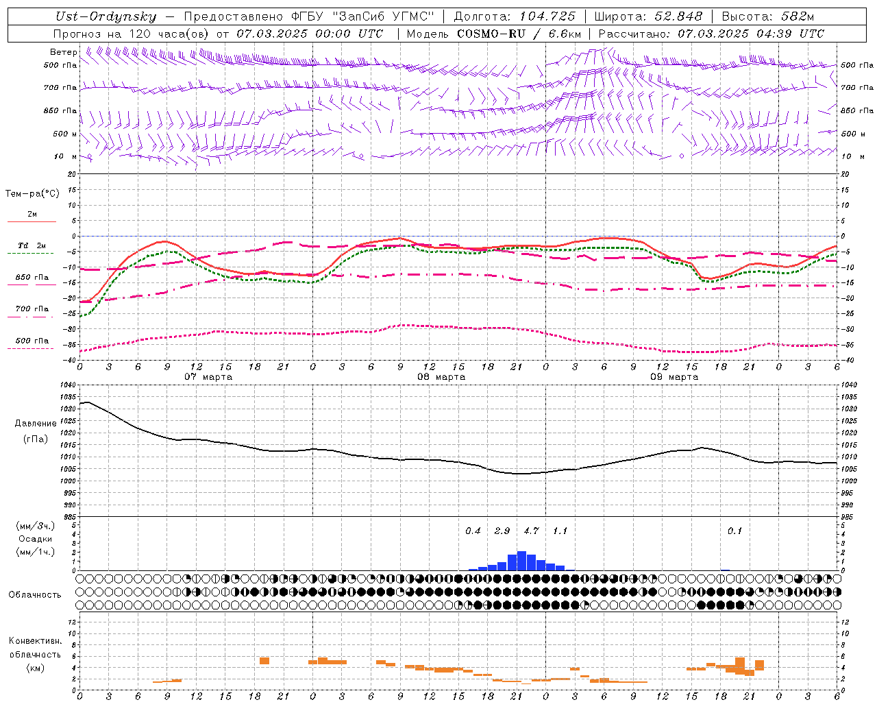Click the elevation value 582м
Image resolution: width=877 pixels, height=702 pixels.
point(797,16)
